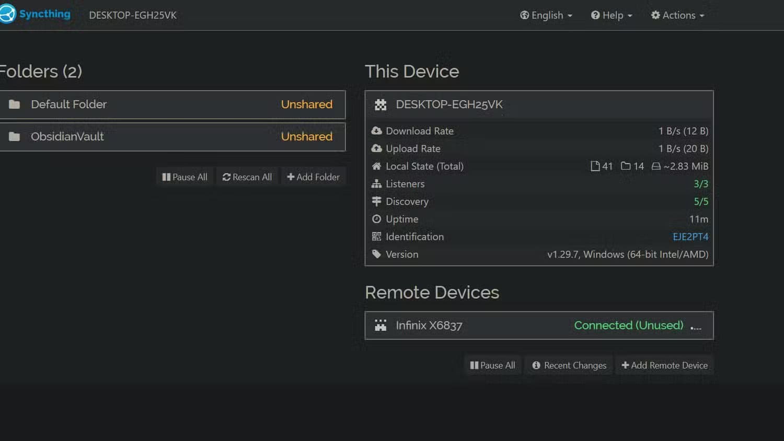The width and height of the screenshot is (784, 441).
Task: Click the DESKTOP-EGH25VK device identicon
Action: coord(381,105)
